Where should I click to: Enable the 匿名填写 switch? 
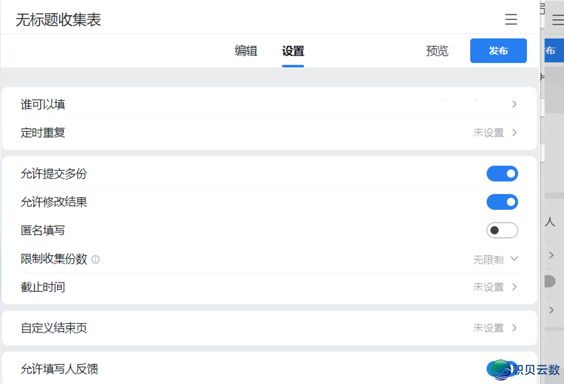502,230
